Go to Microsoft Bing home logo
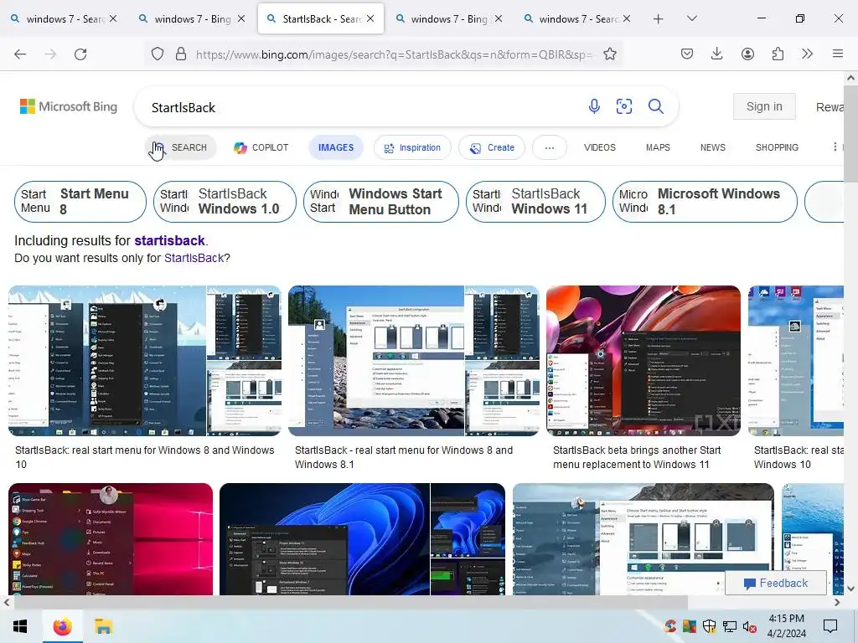The image size is (858, 643). click(x=69, y=106)
